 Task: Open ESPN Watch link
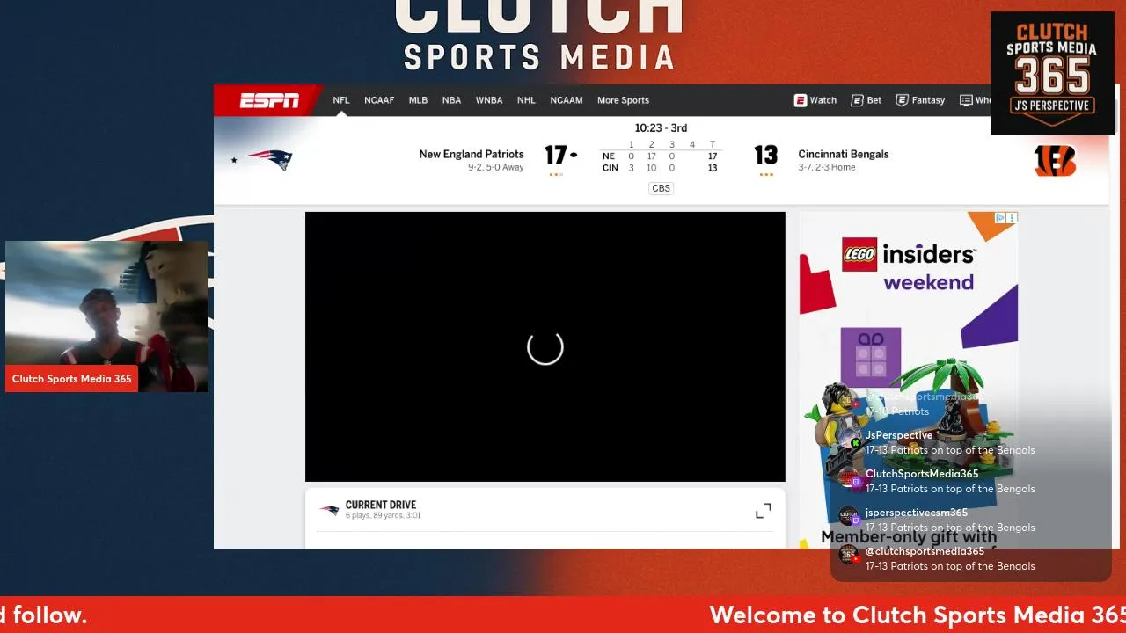coord(815,100)
